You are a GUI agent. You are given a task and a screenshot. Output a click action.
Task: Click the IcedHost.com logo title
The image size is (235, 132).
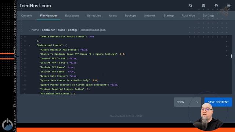35,6
